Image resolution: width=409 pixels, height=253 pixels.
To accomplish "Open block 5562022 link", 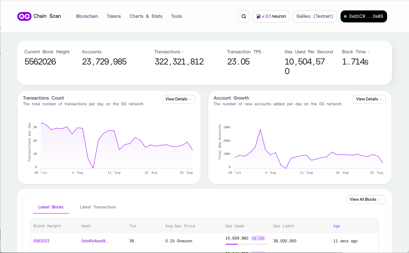I will coord(41,241).
